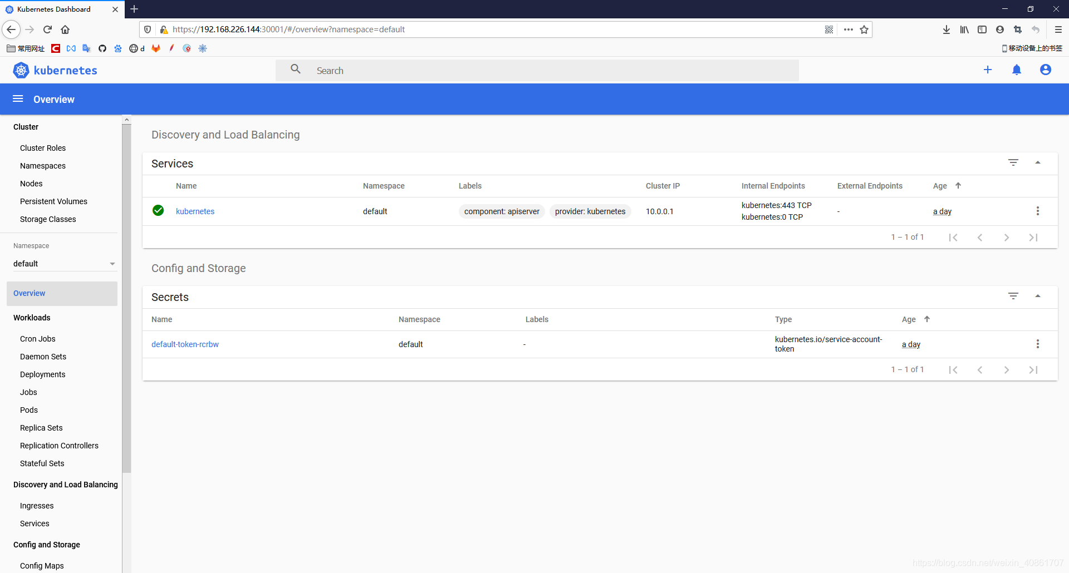Open Deployments in the sidebar

coord(42,374)
